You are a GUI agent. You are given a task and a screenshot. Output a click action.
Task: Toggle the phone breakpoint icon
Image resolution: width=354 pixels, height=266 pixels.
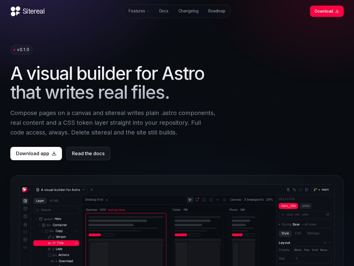point(211,200)
